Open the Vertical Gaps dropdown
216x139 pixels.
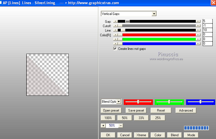154,14
